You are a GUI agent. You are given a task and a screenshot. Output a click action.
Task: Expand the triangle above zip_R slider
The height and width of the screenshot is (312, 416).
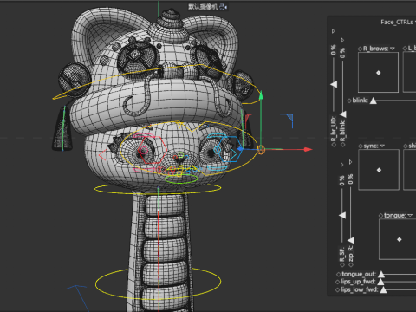click(350, 162)
